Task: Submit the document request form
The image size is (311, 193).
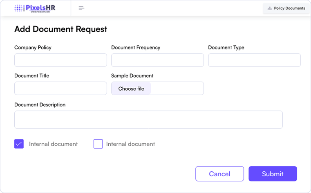Action: [273, 174]
